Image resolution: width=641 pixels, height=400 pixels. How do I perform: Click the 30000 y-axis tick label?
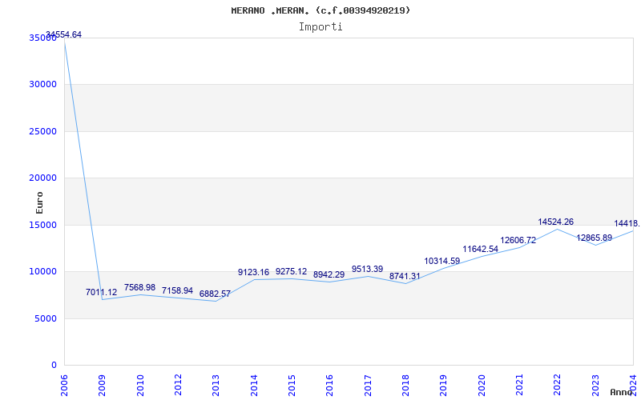43,85
